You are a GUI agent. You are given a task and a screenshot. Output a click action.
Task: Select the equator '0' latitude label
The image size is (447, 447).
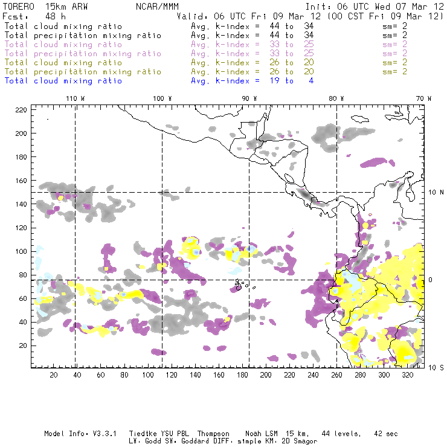(x=431, y=280)
